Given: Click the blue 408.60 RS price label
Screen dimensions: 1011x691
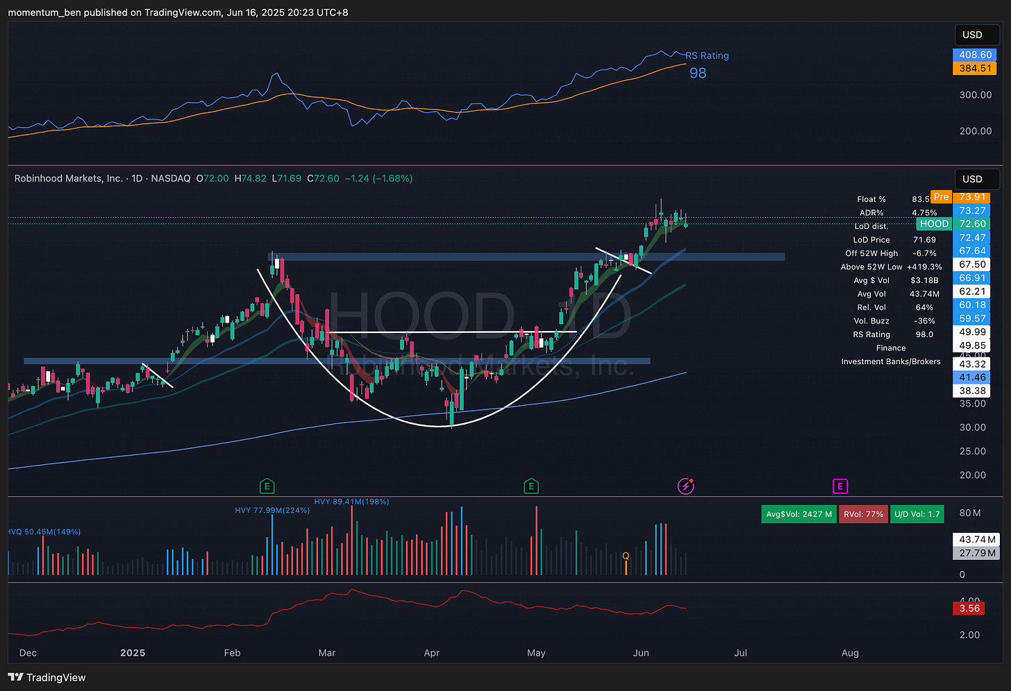Looking at the screenshot, I should coord(975,55).
